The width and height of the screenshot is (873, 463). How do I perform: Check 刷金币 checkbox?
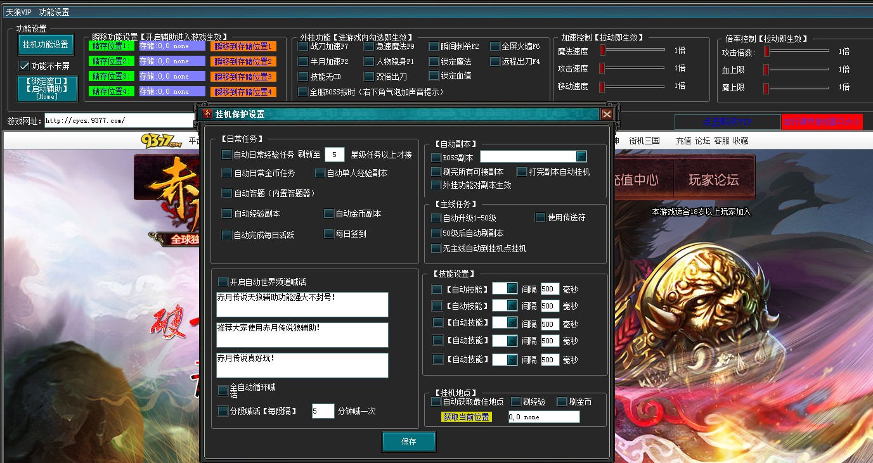(x=562, y=402)
